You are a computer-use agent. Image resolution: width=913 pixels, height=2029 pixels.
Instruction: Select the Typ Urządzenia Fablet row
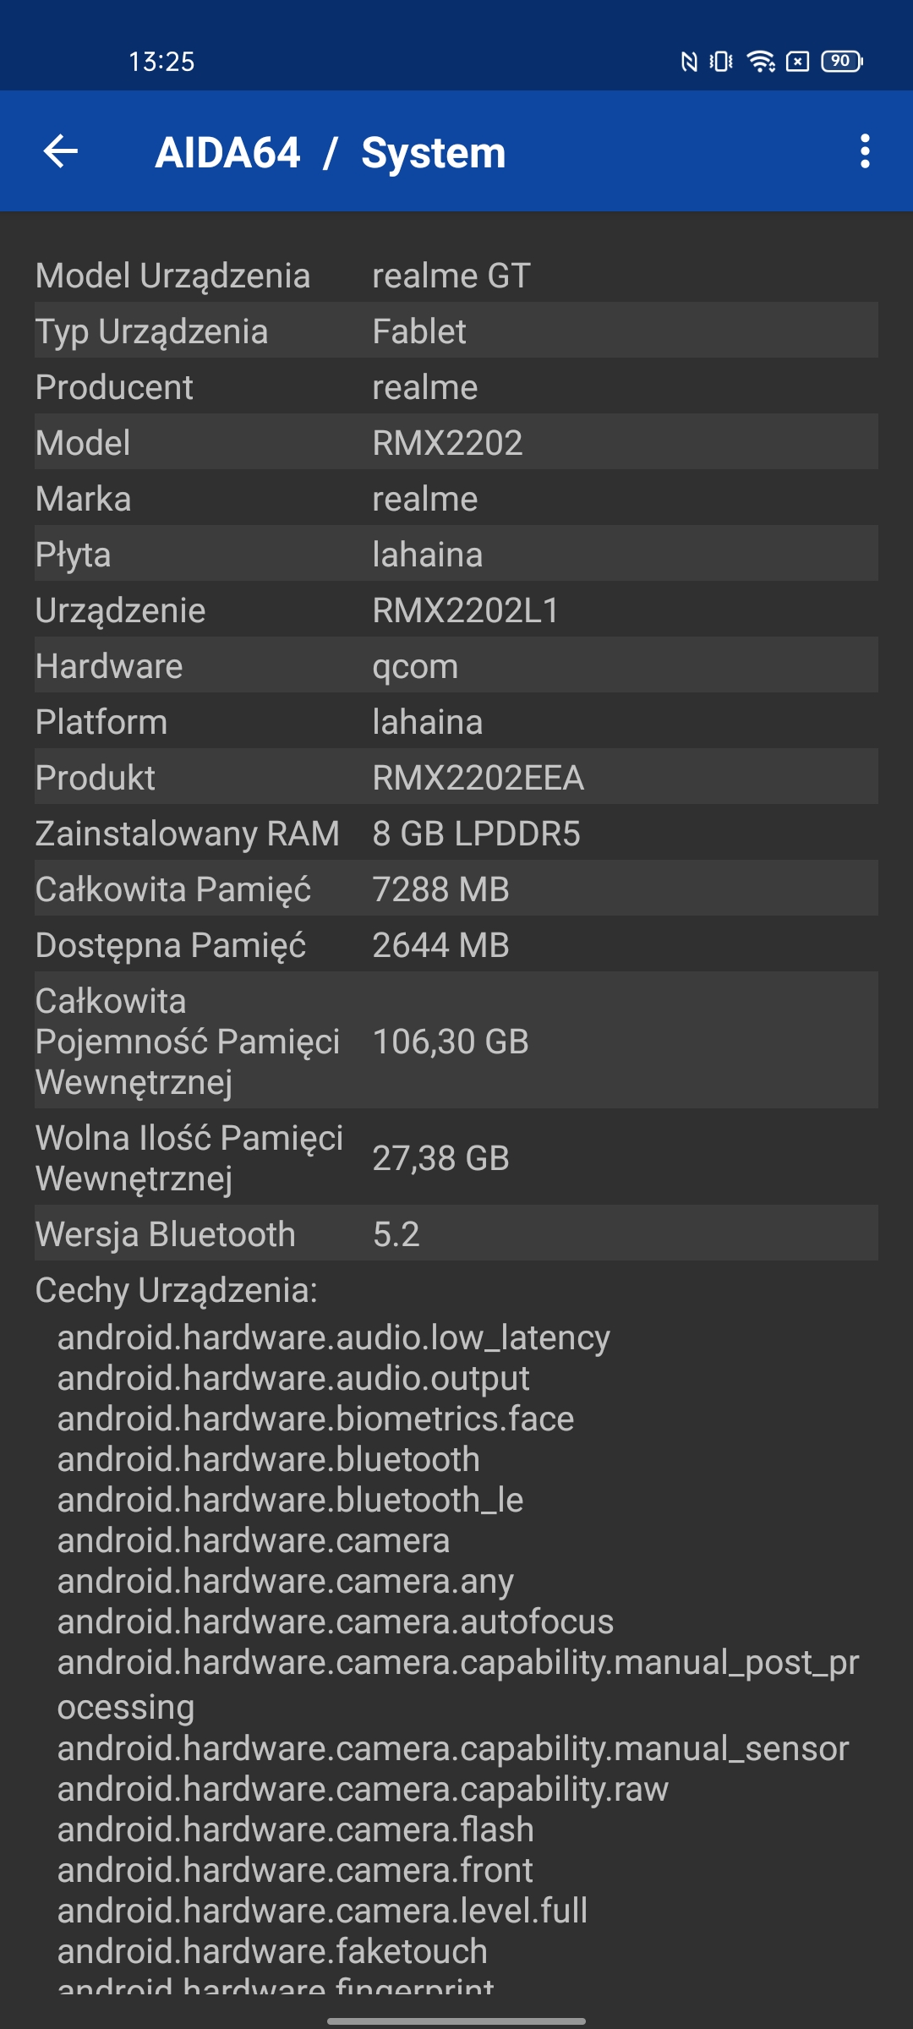pos(456,331)
